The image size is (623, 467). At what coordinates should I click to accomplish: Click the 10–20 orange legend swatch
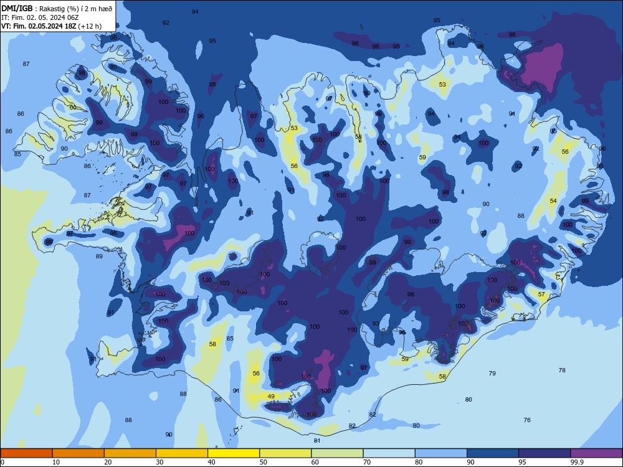(x=78, y=453)
